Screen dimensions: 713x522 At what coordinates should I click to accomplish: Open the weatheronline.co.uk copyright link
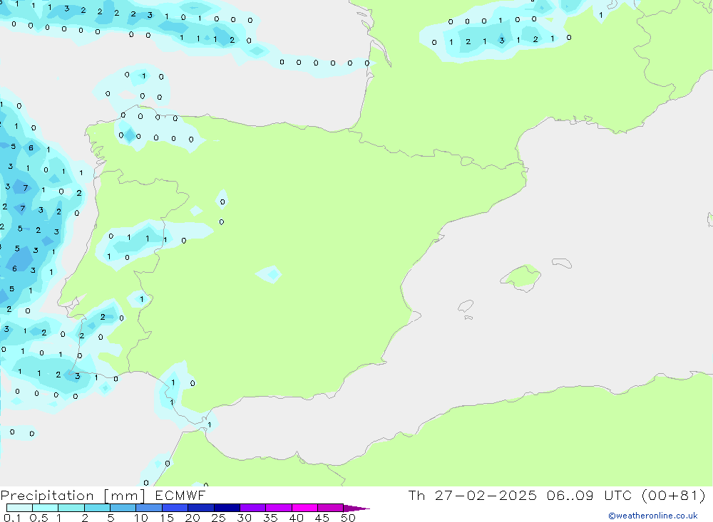(x=652, y=516)
